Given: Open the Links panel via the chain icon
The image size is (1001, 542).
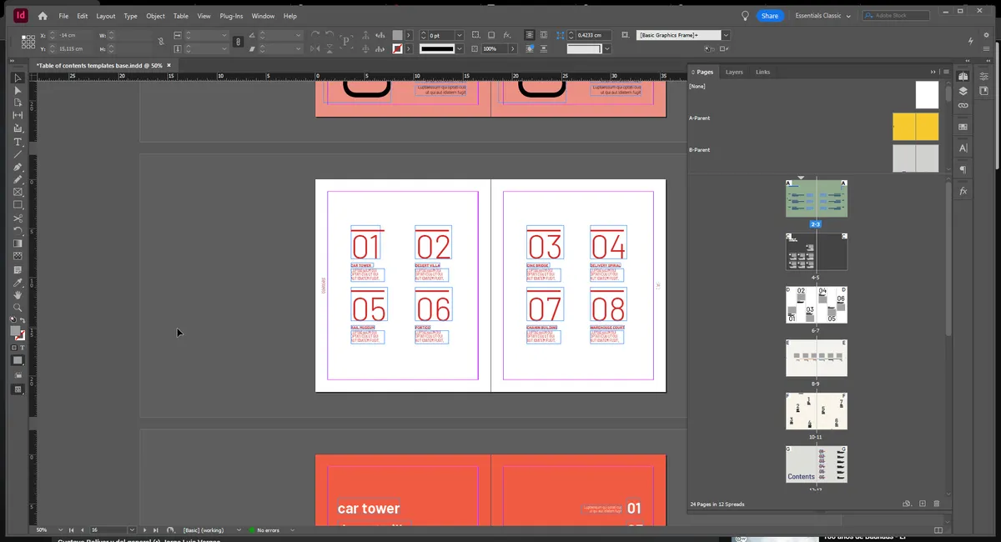Looking at the screenshot, I should [x=963, y=106].
